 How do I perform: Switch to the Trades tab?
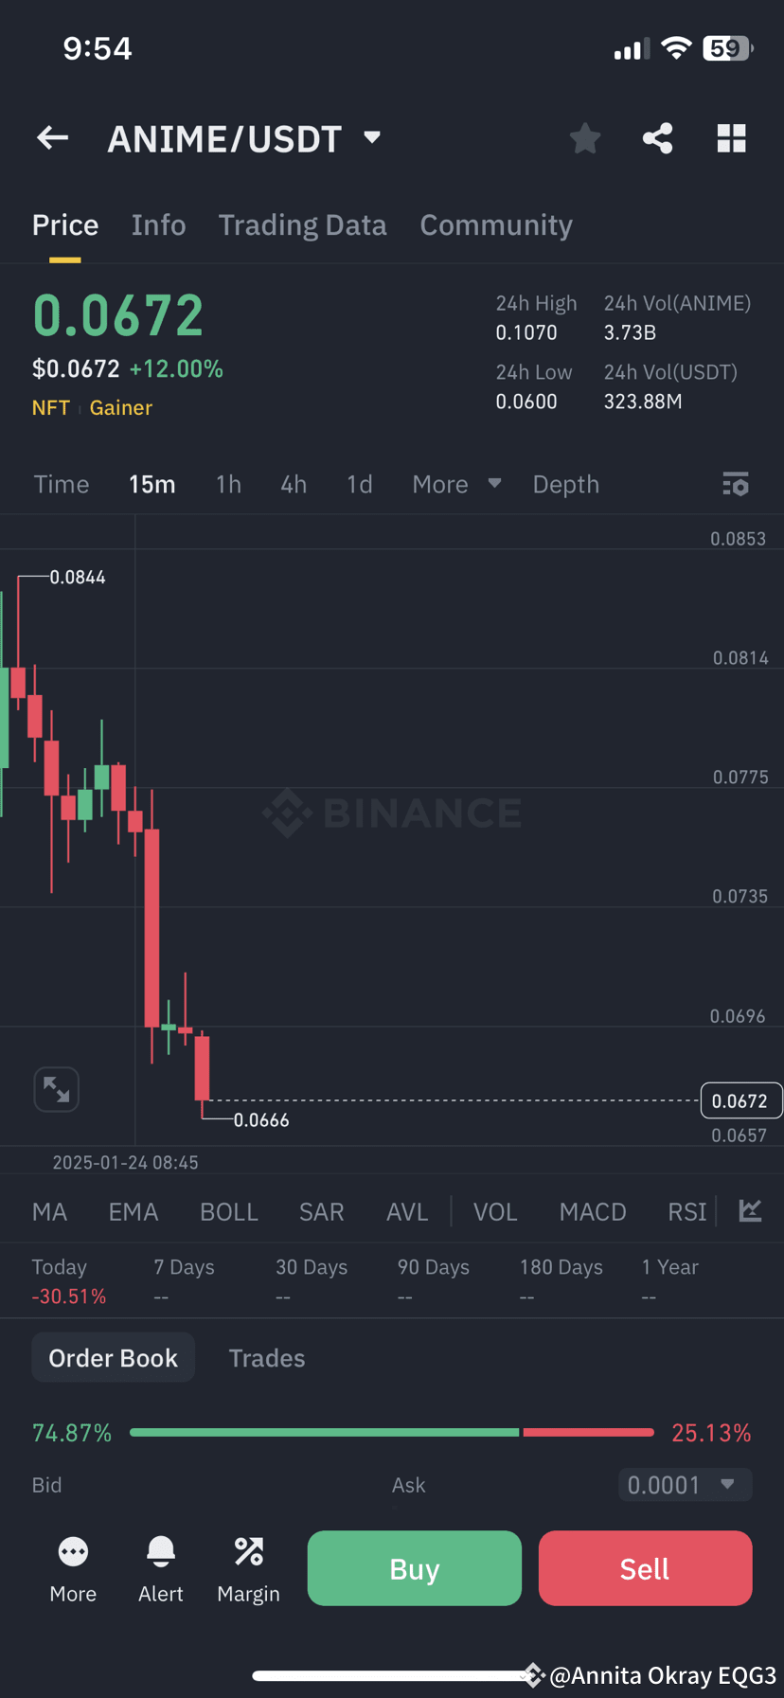pyautogui.click(x=267, y=1358)
